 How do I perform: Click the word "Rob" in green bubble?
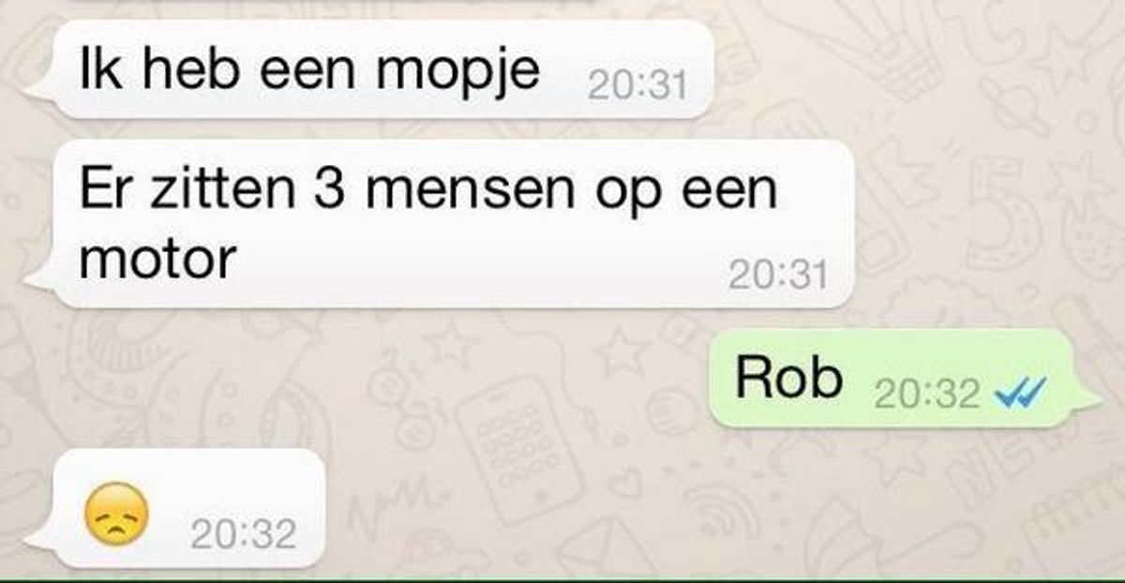788,378
